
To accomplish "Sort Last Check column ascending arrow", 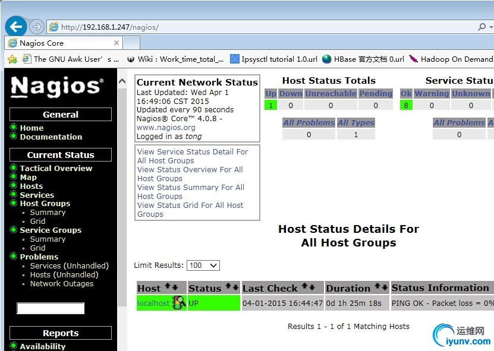I will (x=304, y=286).
